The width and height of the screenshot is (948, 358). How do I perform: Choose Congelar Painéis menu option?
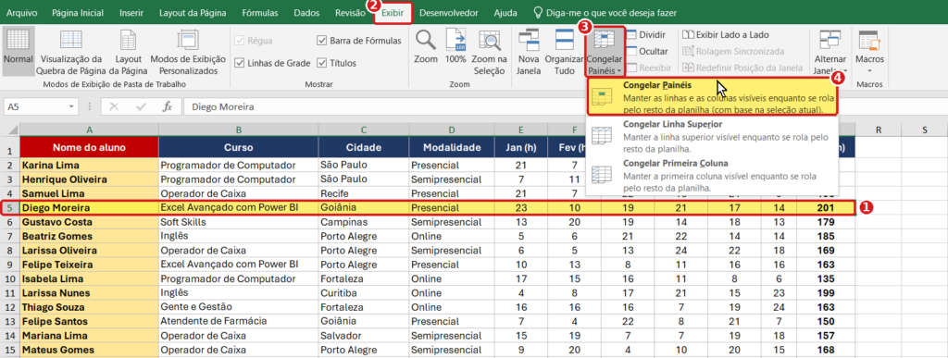point(712,97)
